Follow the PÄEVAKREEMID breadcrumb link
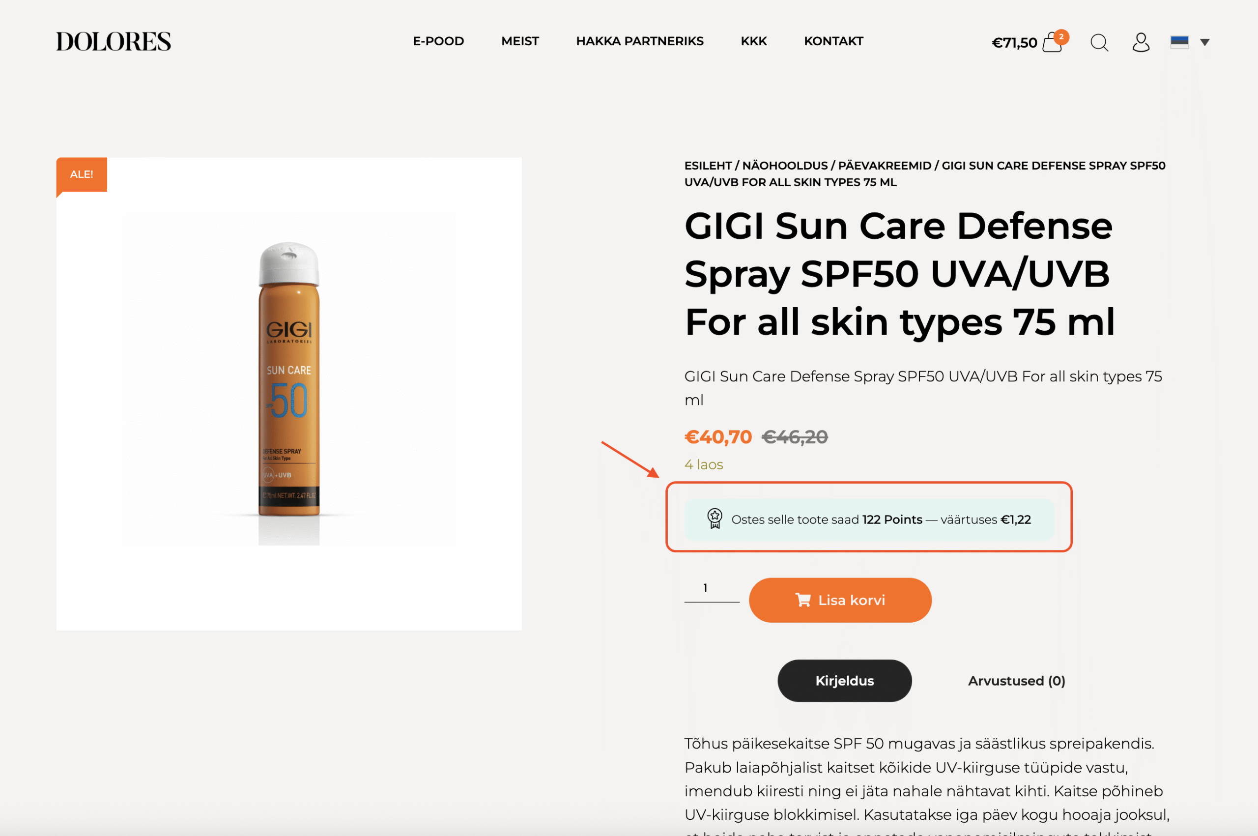Image resolution: width=1258 pixels, height=836 pixels. coord(885,166)
